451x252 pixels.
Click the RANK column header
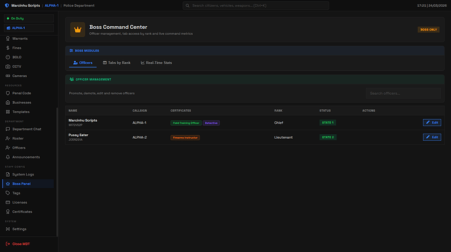coord(278,111)
